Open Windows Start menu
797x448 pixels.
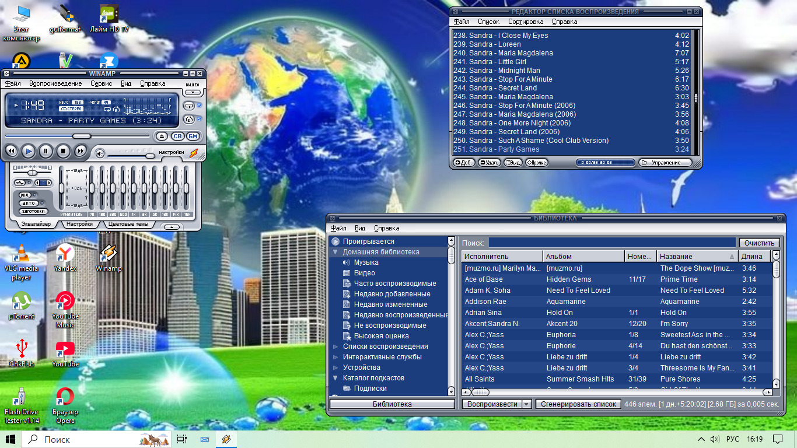(11, 439)
